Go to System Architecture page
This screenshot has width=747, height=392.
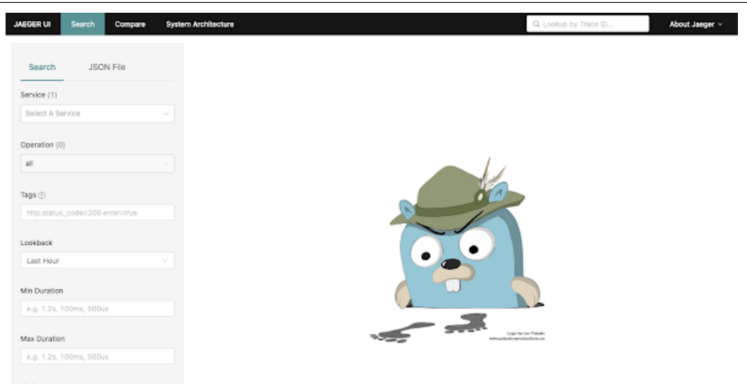pyautogui.click(x=200, y=24)
